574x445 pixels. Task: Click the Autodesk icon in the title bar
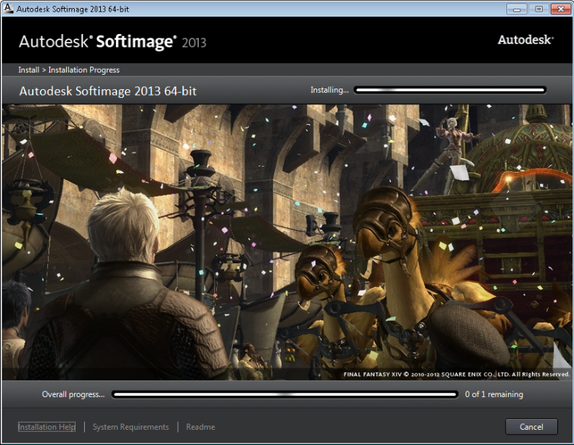pos(9,9)
